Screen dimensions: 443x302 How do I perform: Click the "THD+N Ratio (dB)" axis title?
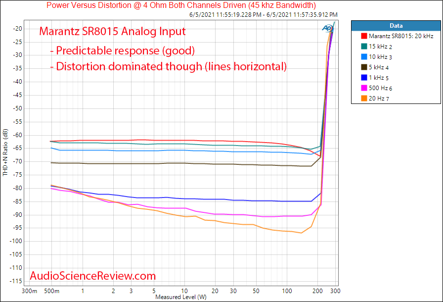pos(5,152)
